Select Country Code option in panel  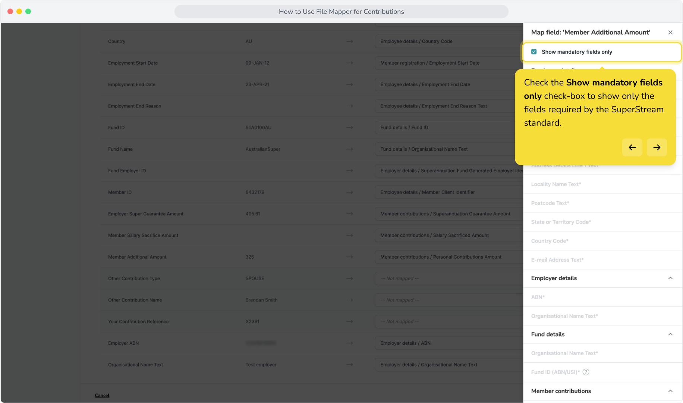point(602,241)
